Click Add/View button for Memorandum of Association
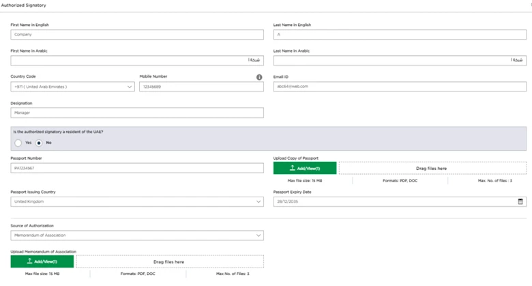The height and width of the screenshot is (286, 532). [x=42, y=261]
